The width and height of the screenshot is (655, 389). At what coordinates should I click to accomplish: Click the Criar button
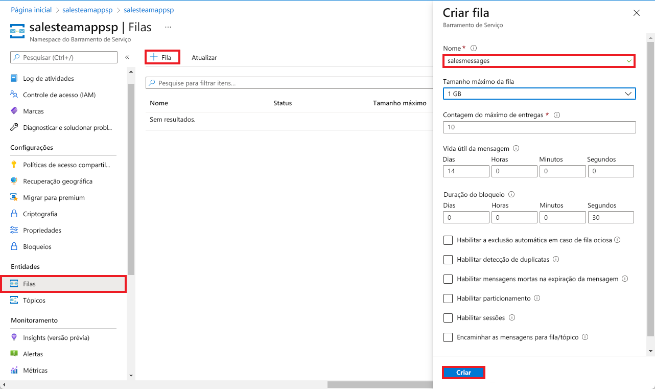pyautogui.click(x=463, y=373)
